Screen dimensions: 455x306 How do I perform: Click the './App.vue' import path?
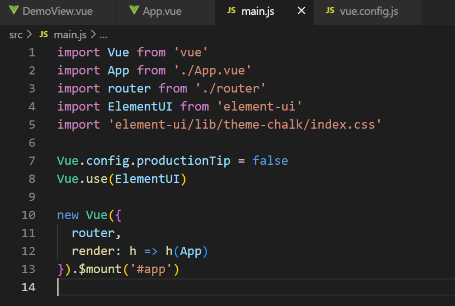click(x=212, y=71)
